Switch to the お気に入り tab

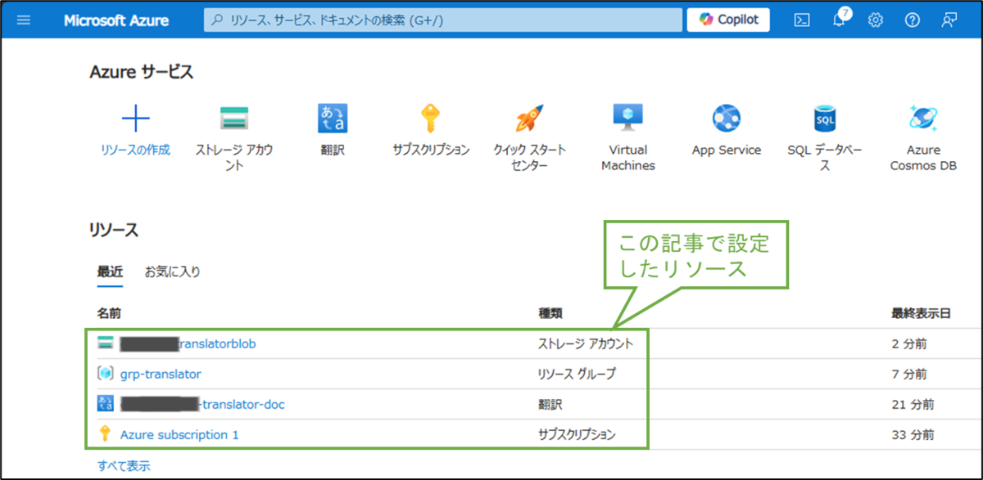pyautogui.click(x=172, y=271)
